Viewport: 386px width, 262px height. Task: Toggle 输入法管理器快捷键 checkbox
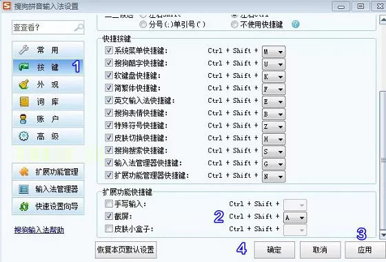pos(109,163)
